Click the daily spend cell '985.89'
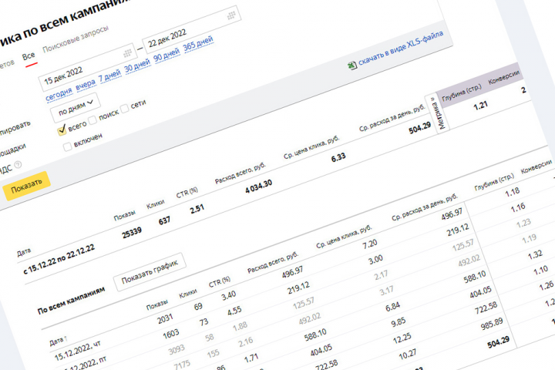 tap(492, 324)
